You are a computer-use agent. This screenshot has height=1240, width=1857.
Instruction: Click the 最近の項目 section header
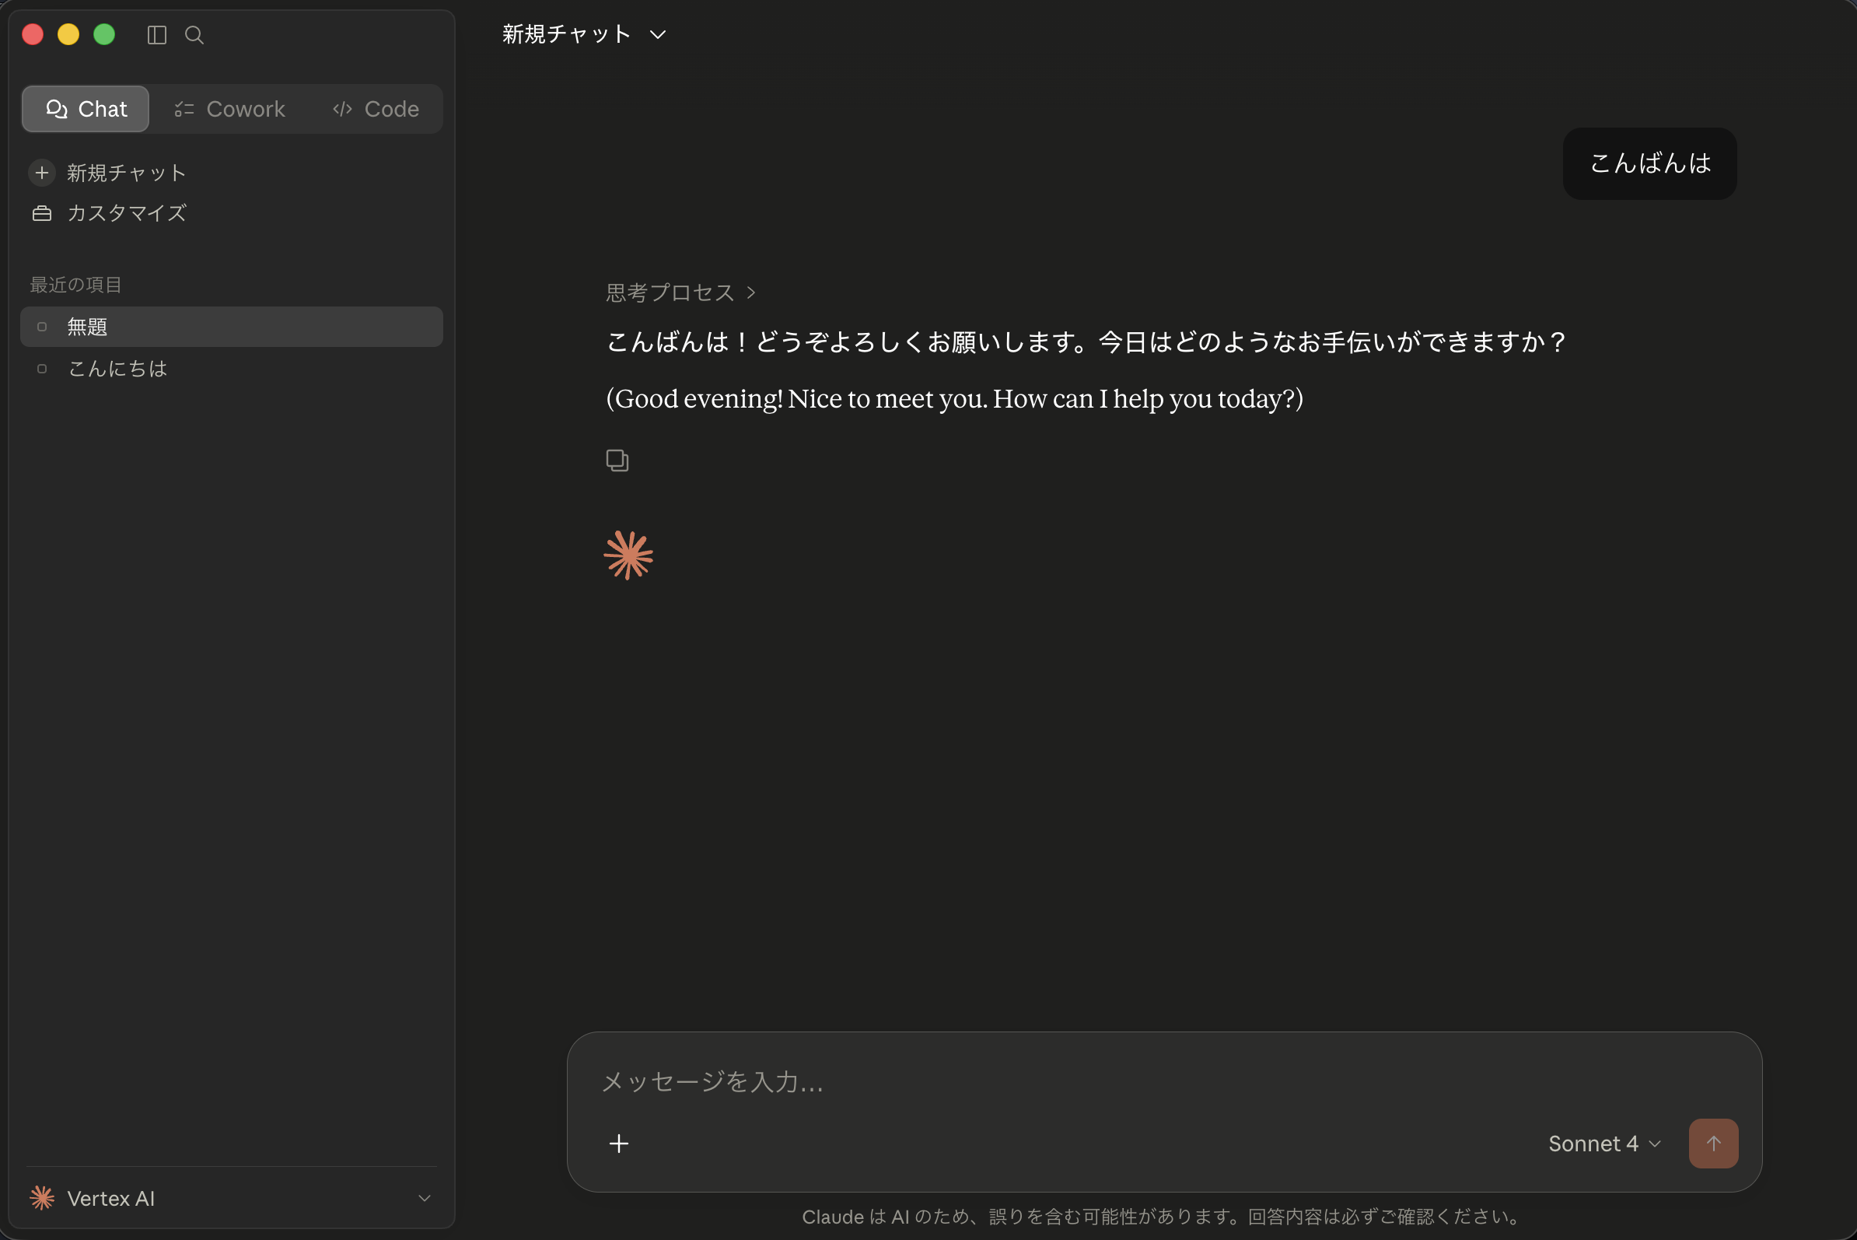pos(76,285)
